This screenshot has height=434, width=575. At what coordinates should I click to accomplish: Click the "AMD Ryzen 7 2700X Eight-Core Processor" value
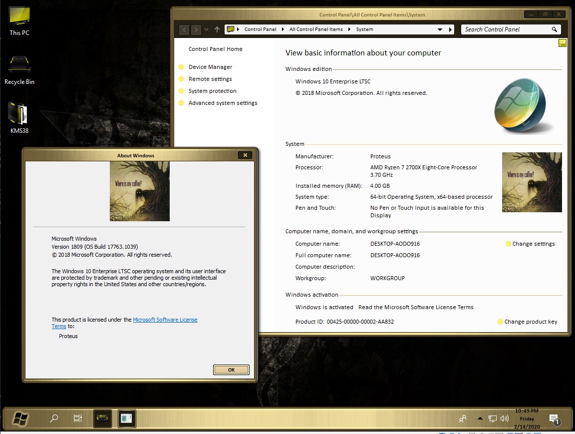(x=424, y=167)
